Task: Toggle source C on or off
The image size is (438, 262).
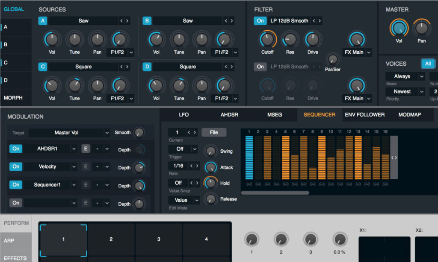Action: click(43, 67)
